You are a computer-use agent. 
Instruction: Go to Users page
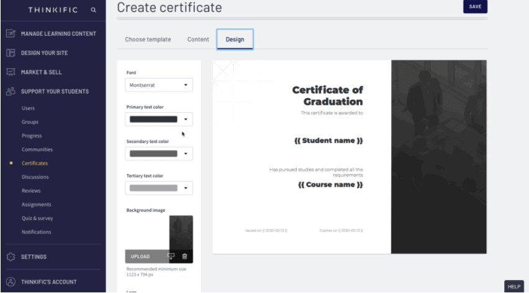point(28,108)
